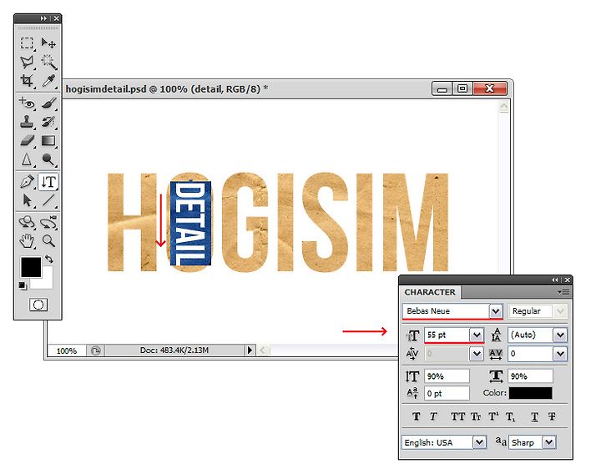Select the Polygonal Lasso tool
The width and height of the screenshot is (601, 474).
pos(27,62)
